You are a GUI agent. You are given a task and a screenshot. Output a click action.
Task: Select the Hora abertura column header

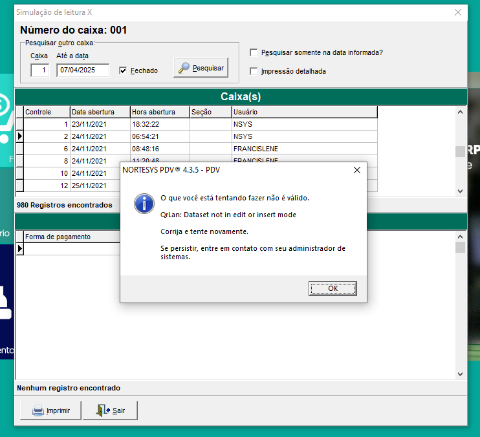click(159, 112)
